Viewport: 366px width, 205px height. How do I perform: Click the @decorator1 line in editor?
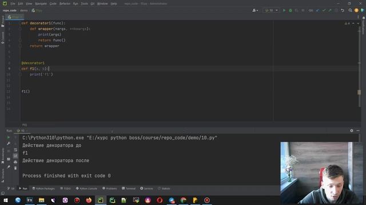pos(33,63)
